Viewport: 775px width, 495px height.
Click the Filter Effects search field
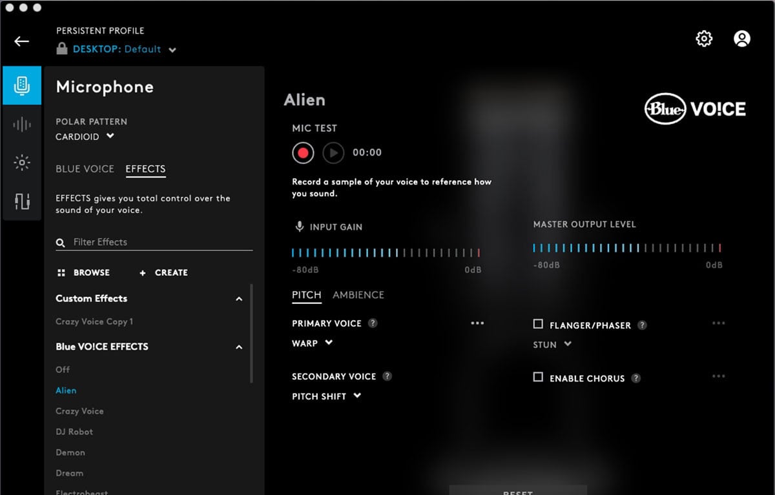pyautogui.click(x=154, y=243)
